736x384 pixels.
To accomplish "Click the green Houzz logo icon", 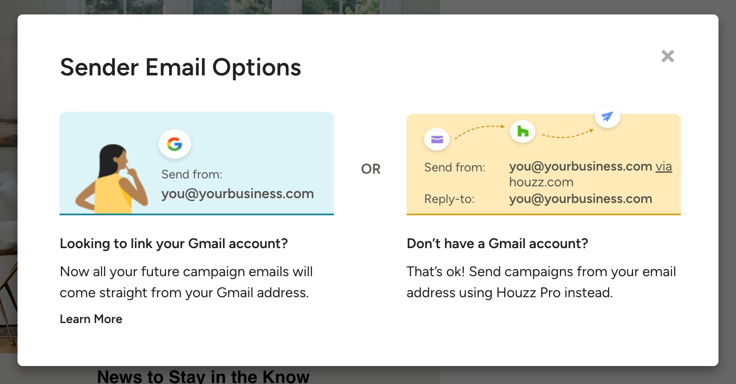I will 523,131.
